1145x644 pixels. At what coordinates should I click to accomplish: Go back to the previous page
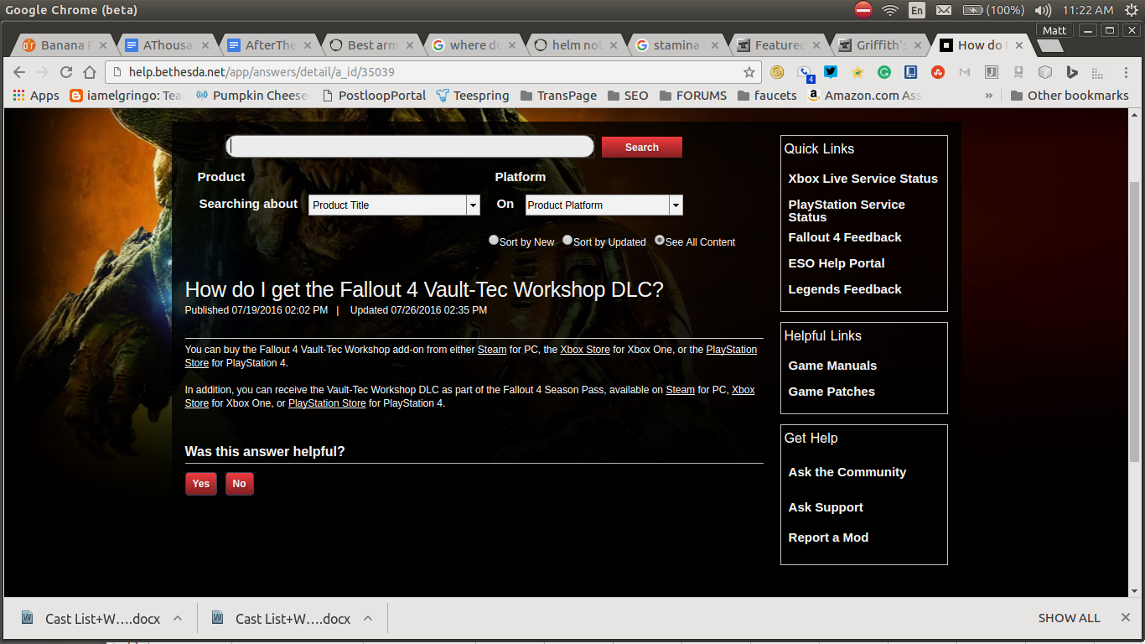pos(19,72)
